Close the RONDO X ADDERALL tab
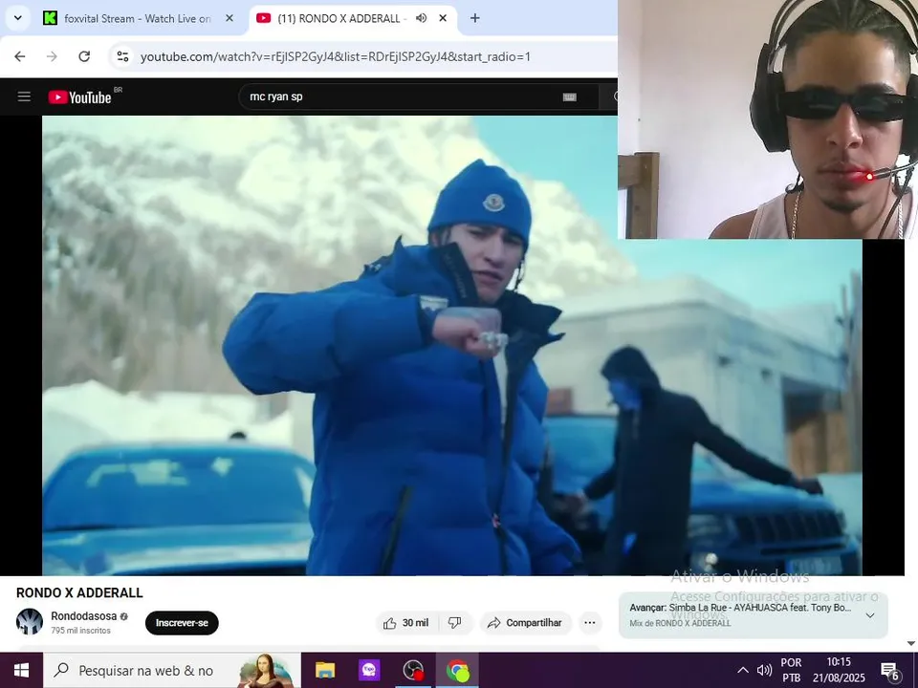The height and width of the screenshot is (688, 918). [x=443, y=18]
